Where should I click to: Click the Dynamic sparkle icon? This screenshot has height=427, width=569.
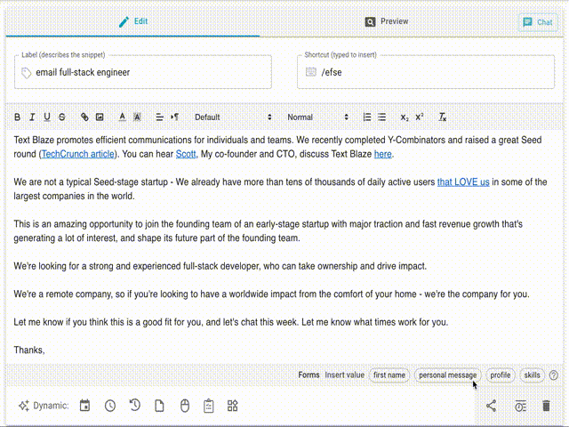(24, 406)
